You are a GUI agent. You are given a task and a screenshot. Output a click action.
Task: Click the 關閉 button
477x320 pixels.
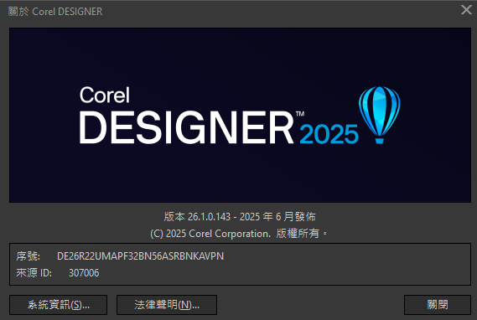(x=438, y=305)
